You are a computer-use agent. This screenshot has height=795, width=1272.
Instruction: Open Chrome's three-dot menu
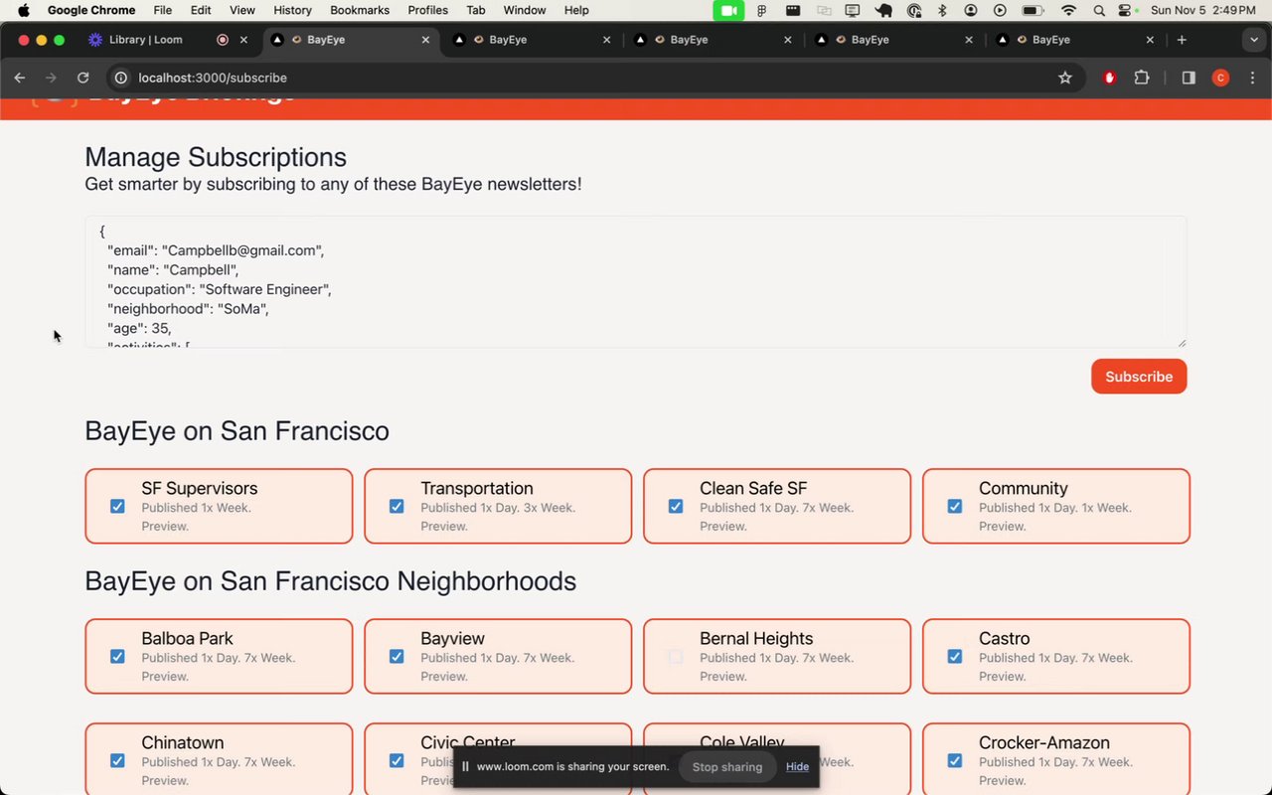(1252, 78)
